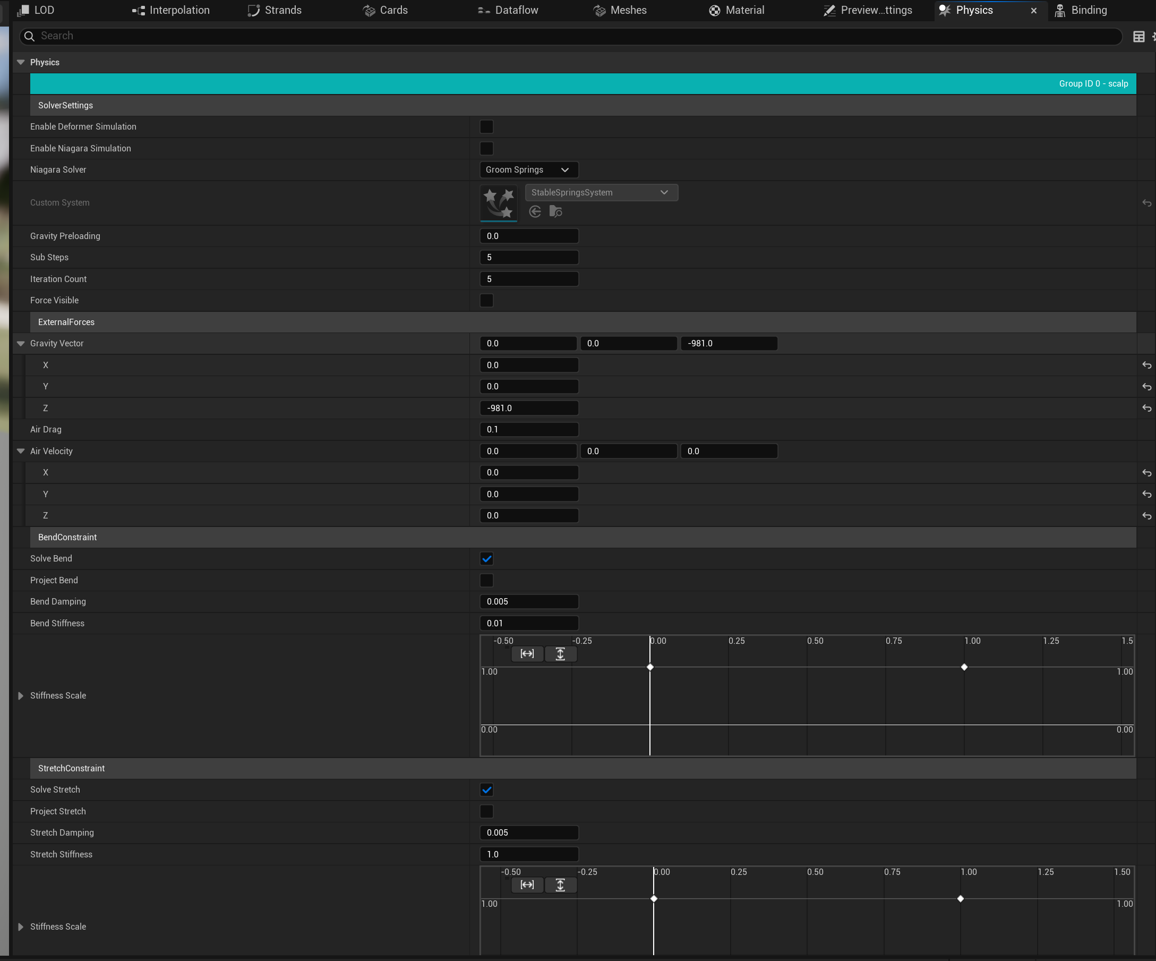Expand Stiffness Scale under BendConstraint
This screenshot has width=1156, height=961.
coord(21,695)
